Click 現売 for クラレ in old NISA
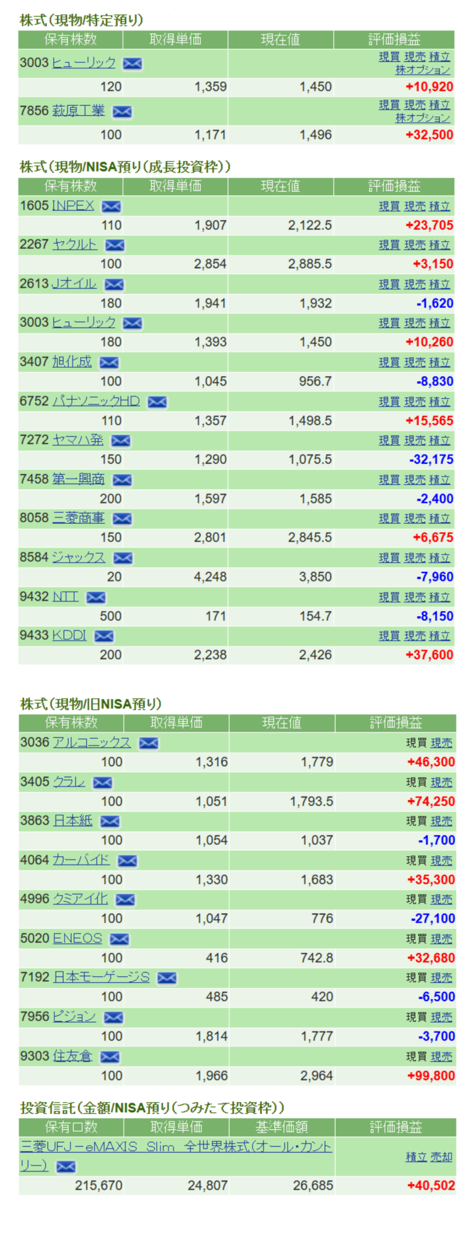 441,782
